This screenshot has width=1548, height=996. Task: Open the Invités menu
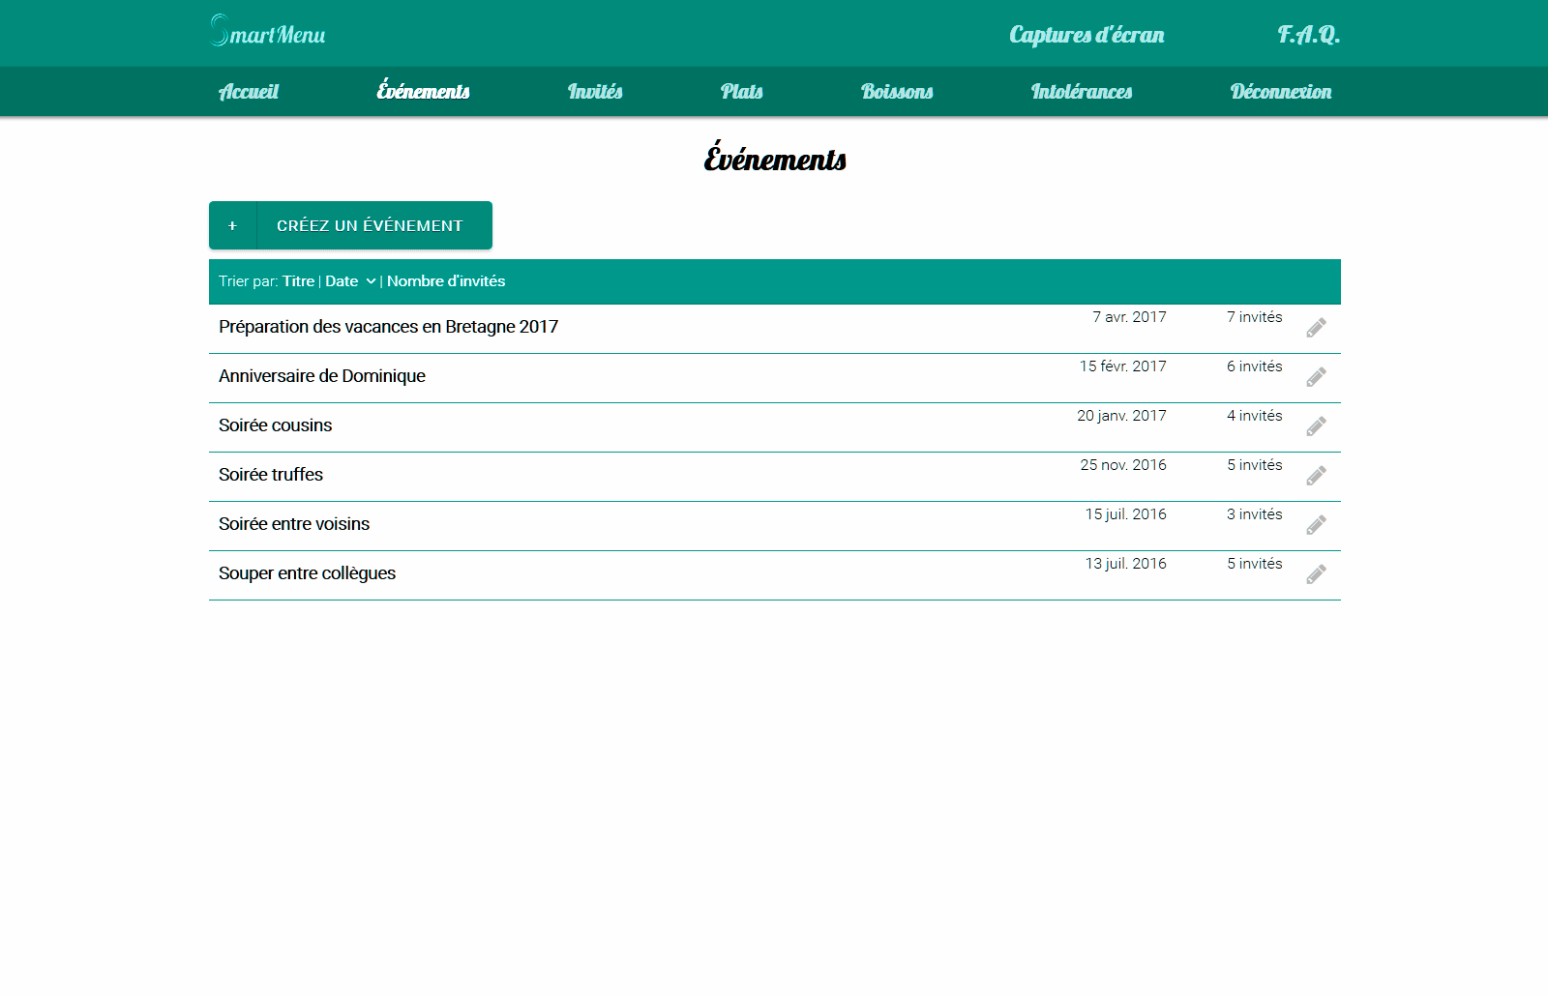(595, 92)
